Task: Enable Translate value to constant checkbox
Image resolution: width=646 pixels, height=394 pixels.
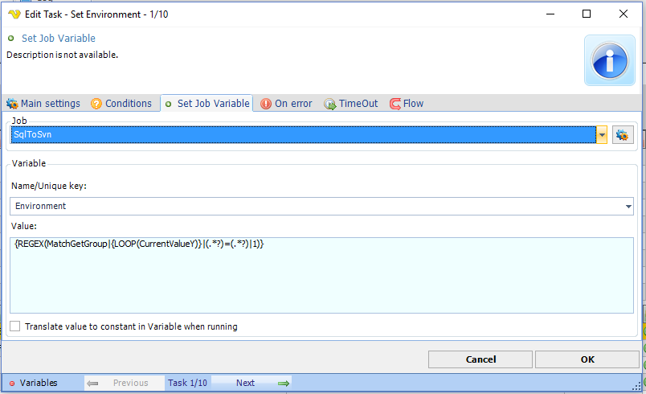Action: [x=15, y=326]
